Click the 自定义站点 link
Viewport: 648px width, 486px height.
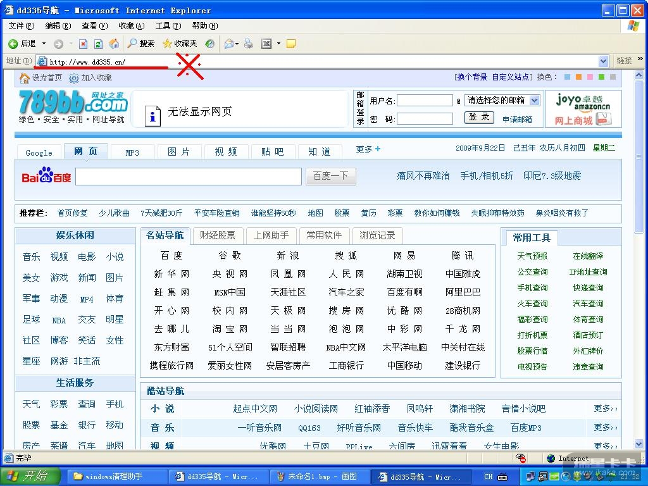pyautogui.click(x=511, y=77)
